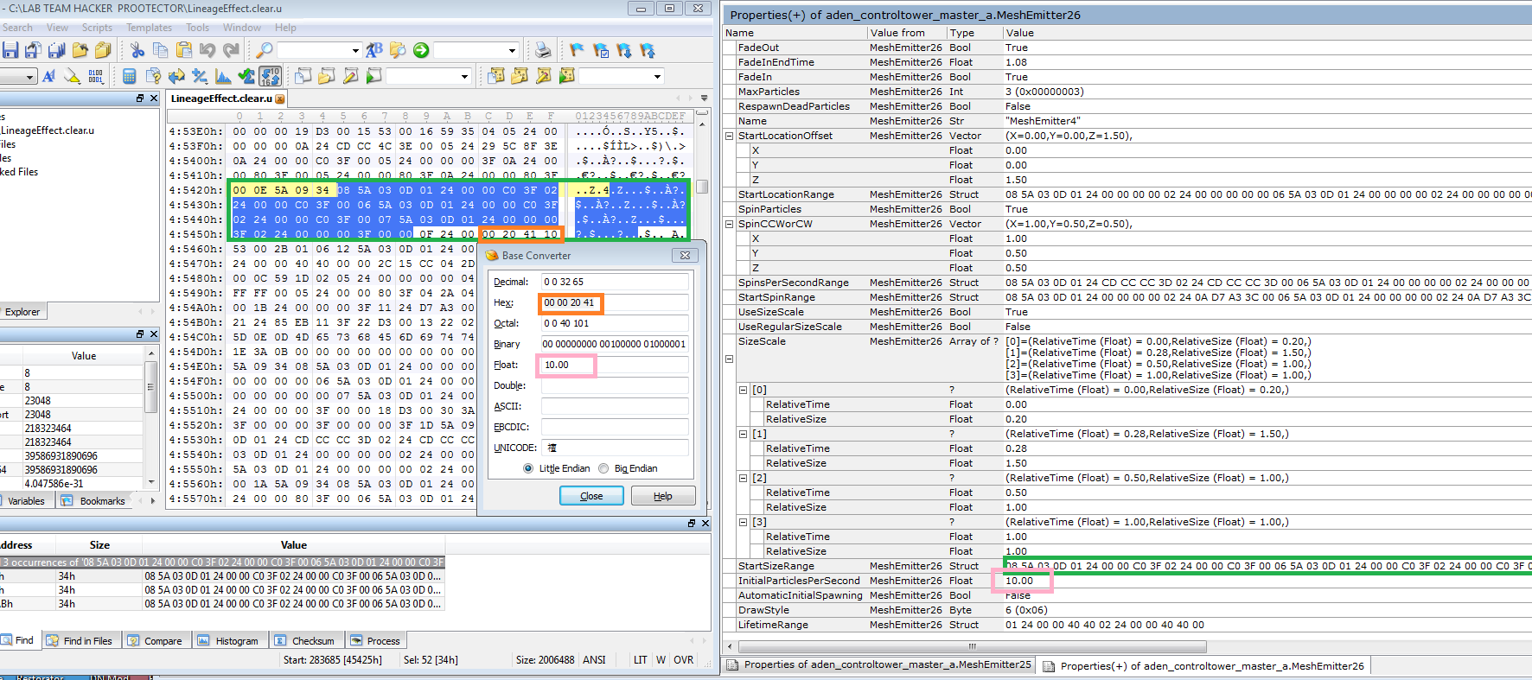
Task: Select the LifetimeRange property row
Action: (1127, 625)
